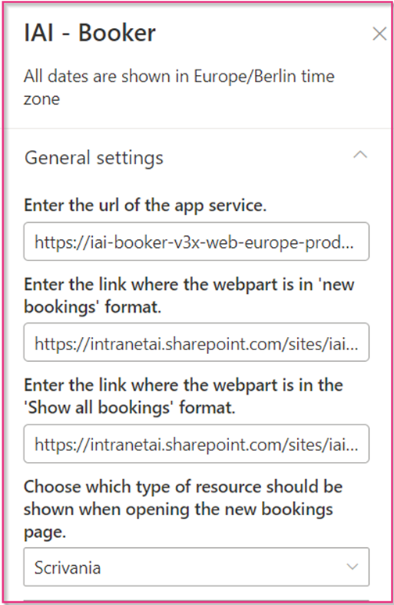The image size is (394, 605).
Task: Click the X icon at panel top
Action: 380,34
